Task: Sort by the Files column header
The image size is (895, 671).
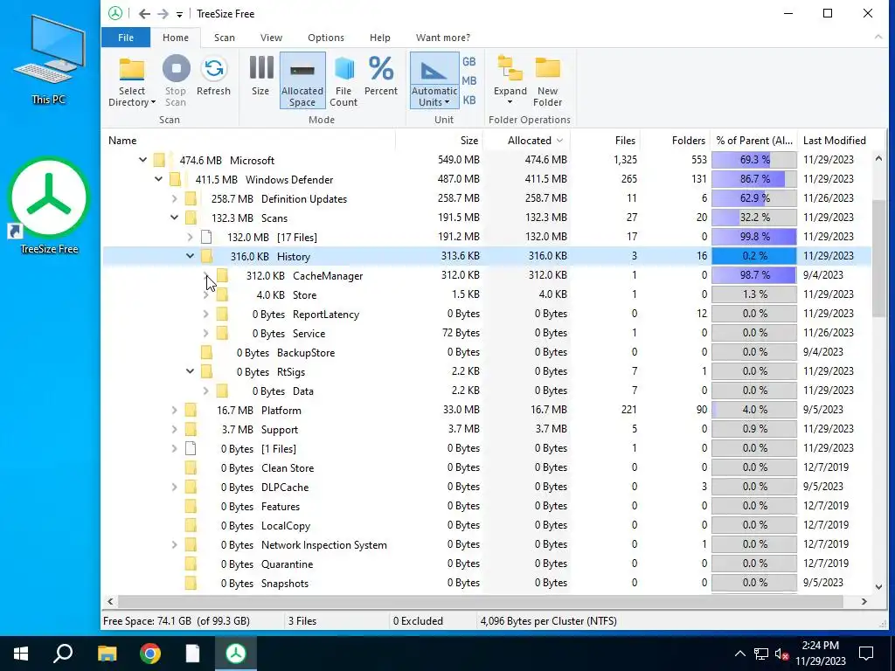Action: pyautogui.click(x=606, y=141)
